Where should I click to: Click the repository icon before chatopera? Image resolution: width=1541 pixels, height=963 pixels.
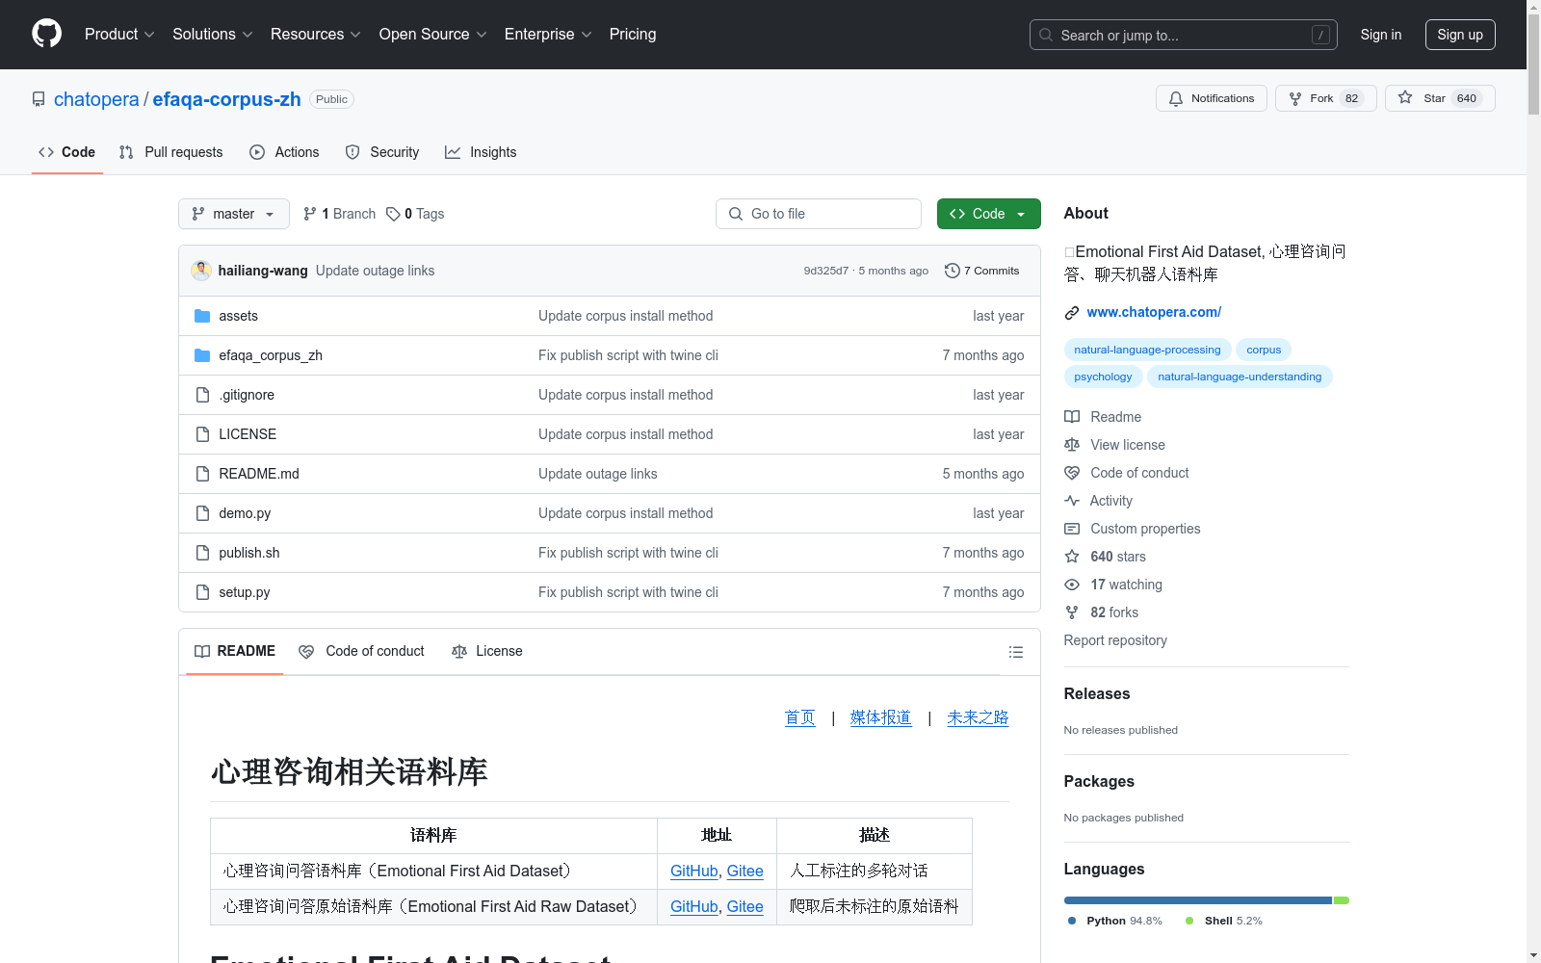pyautogui.click(x=39, y=99)
